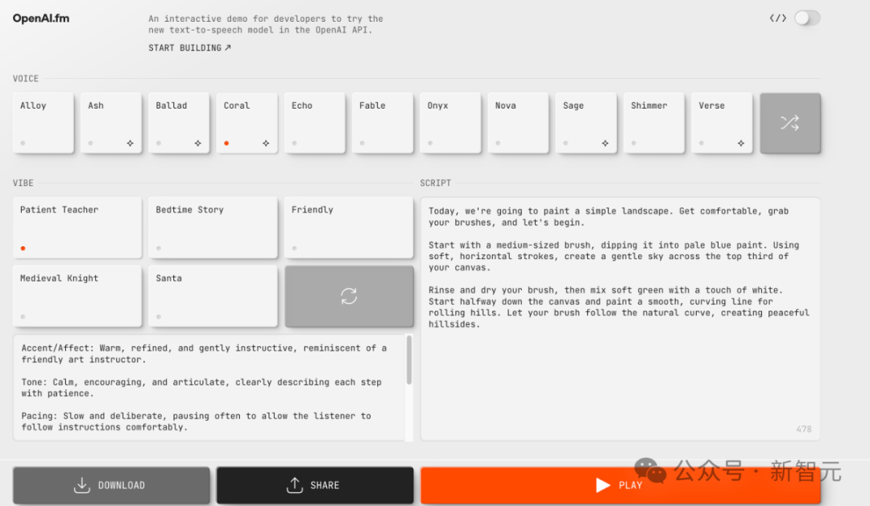Choose the Bedtime Story vibe
Screen dimensions: 870x506
[213, 228]
